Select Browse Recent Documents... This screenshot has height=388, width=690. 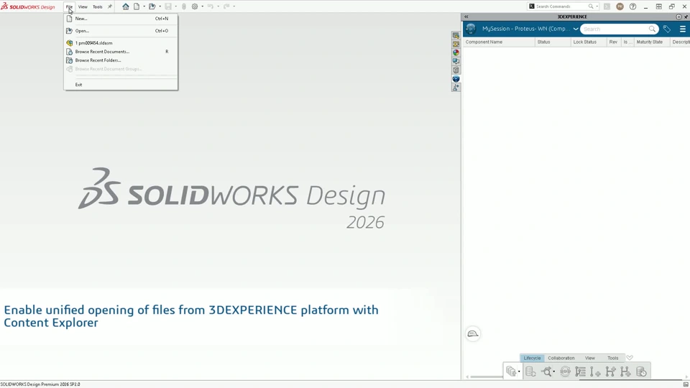[121, 52]
